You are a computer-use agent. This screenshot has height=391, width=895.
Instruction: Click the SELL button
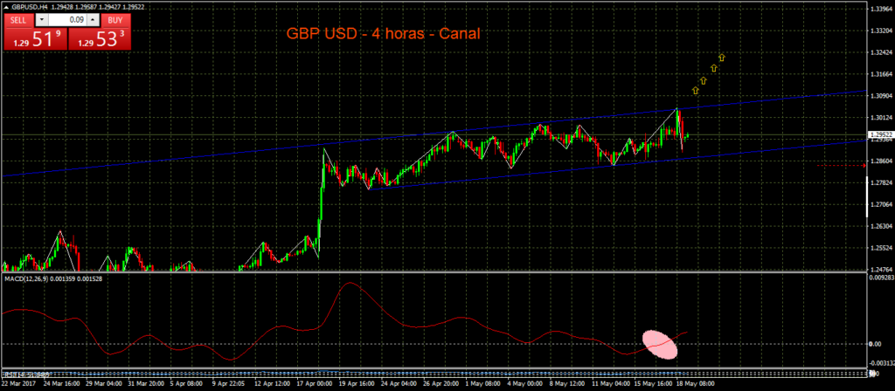19,18
